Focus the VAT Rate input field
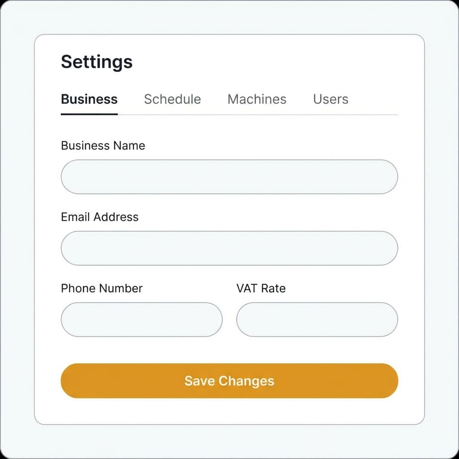Screen dimensions: 459x459 tap(317, 320)
